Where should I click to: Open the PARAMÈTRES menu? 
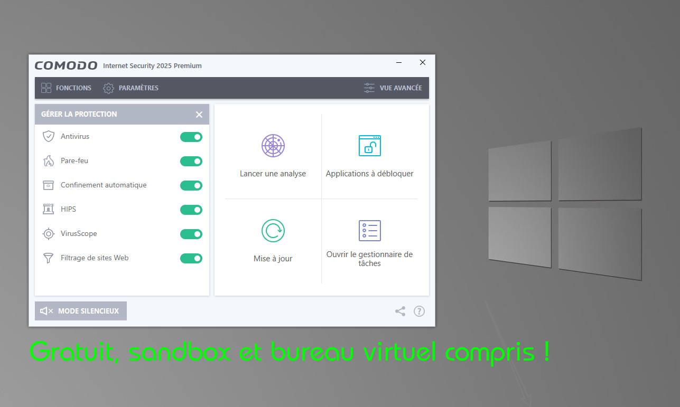131,88
